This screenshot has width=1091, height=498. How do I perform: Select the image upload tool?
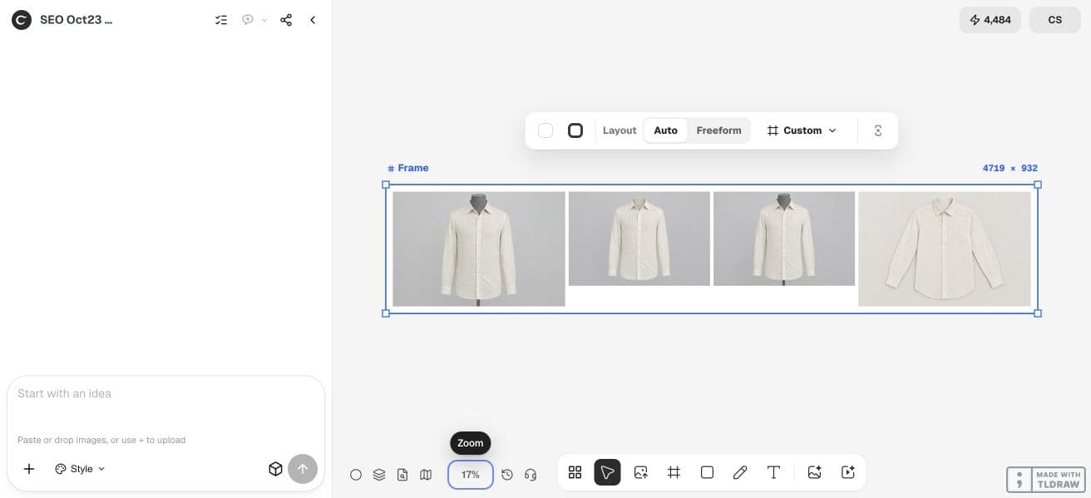(640, 472)
